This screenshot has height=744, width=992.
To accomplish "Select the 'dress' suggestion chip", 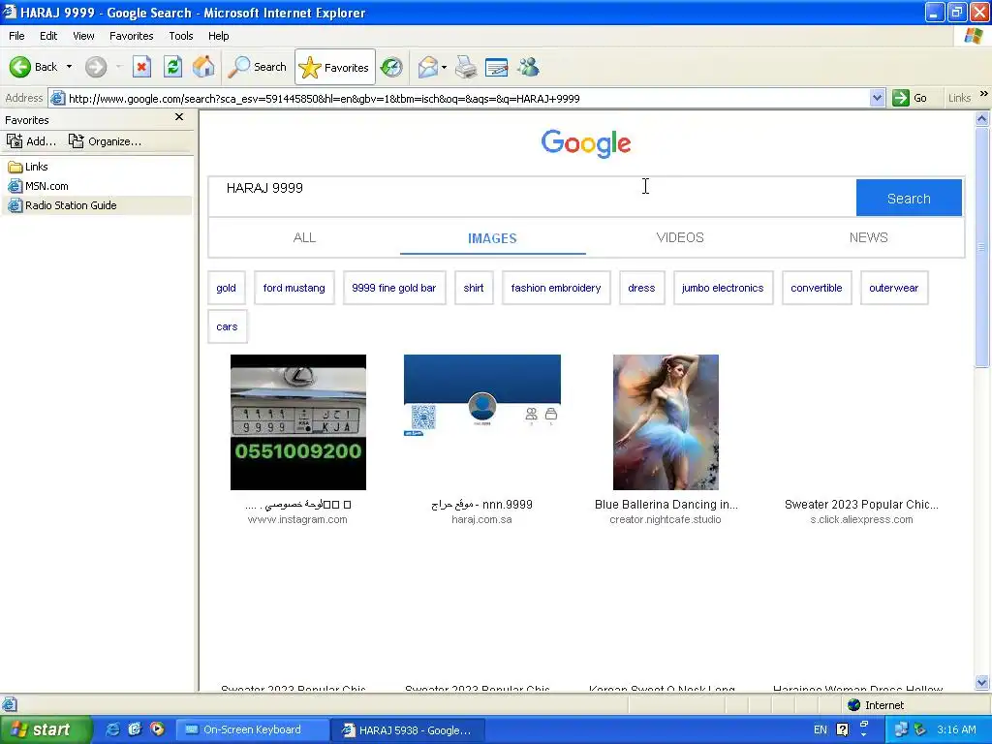I will click(641, 288).
